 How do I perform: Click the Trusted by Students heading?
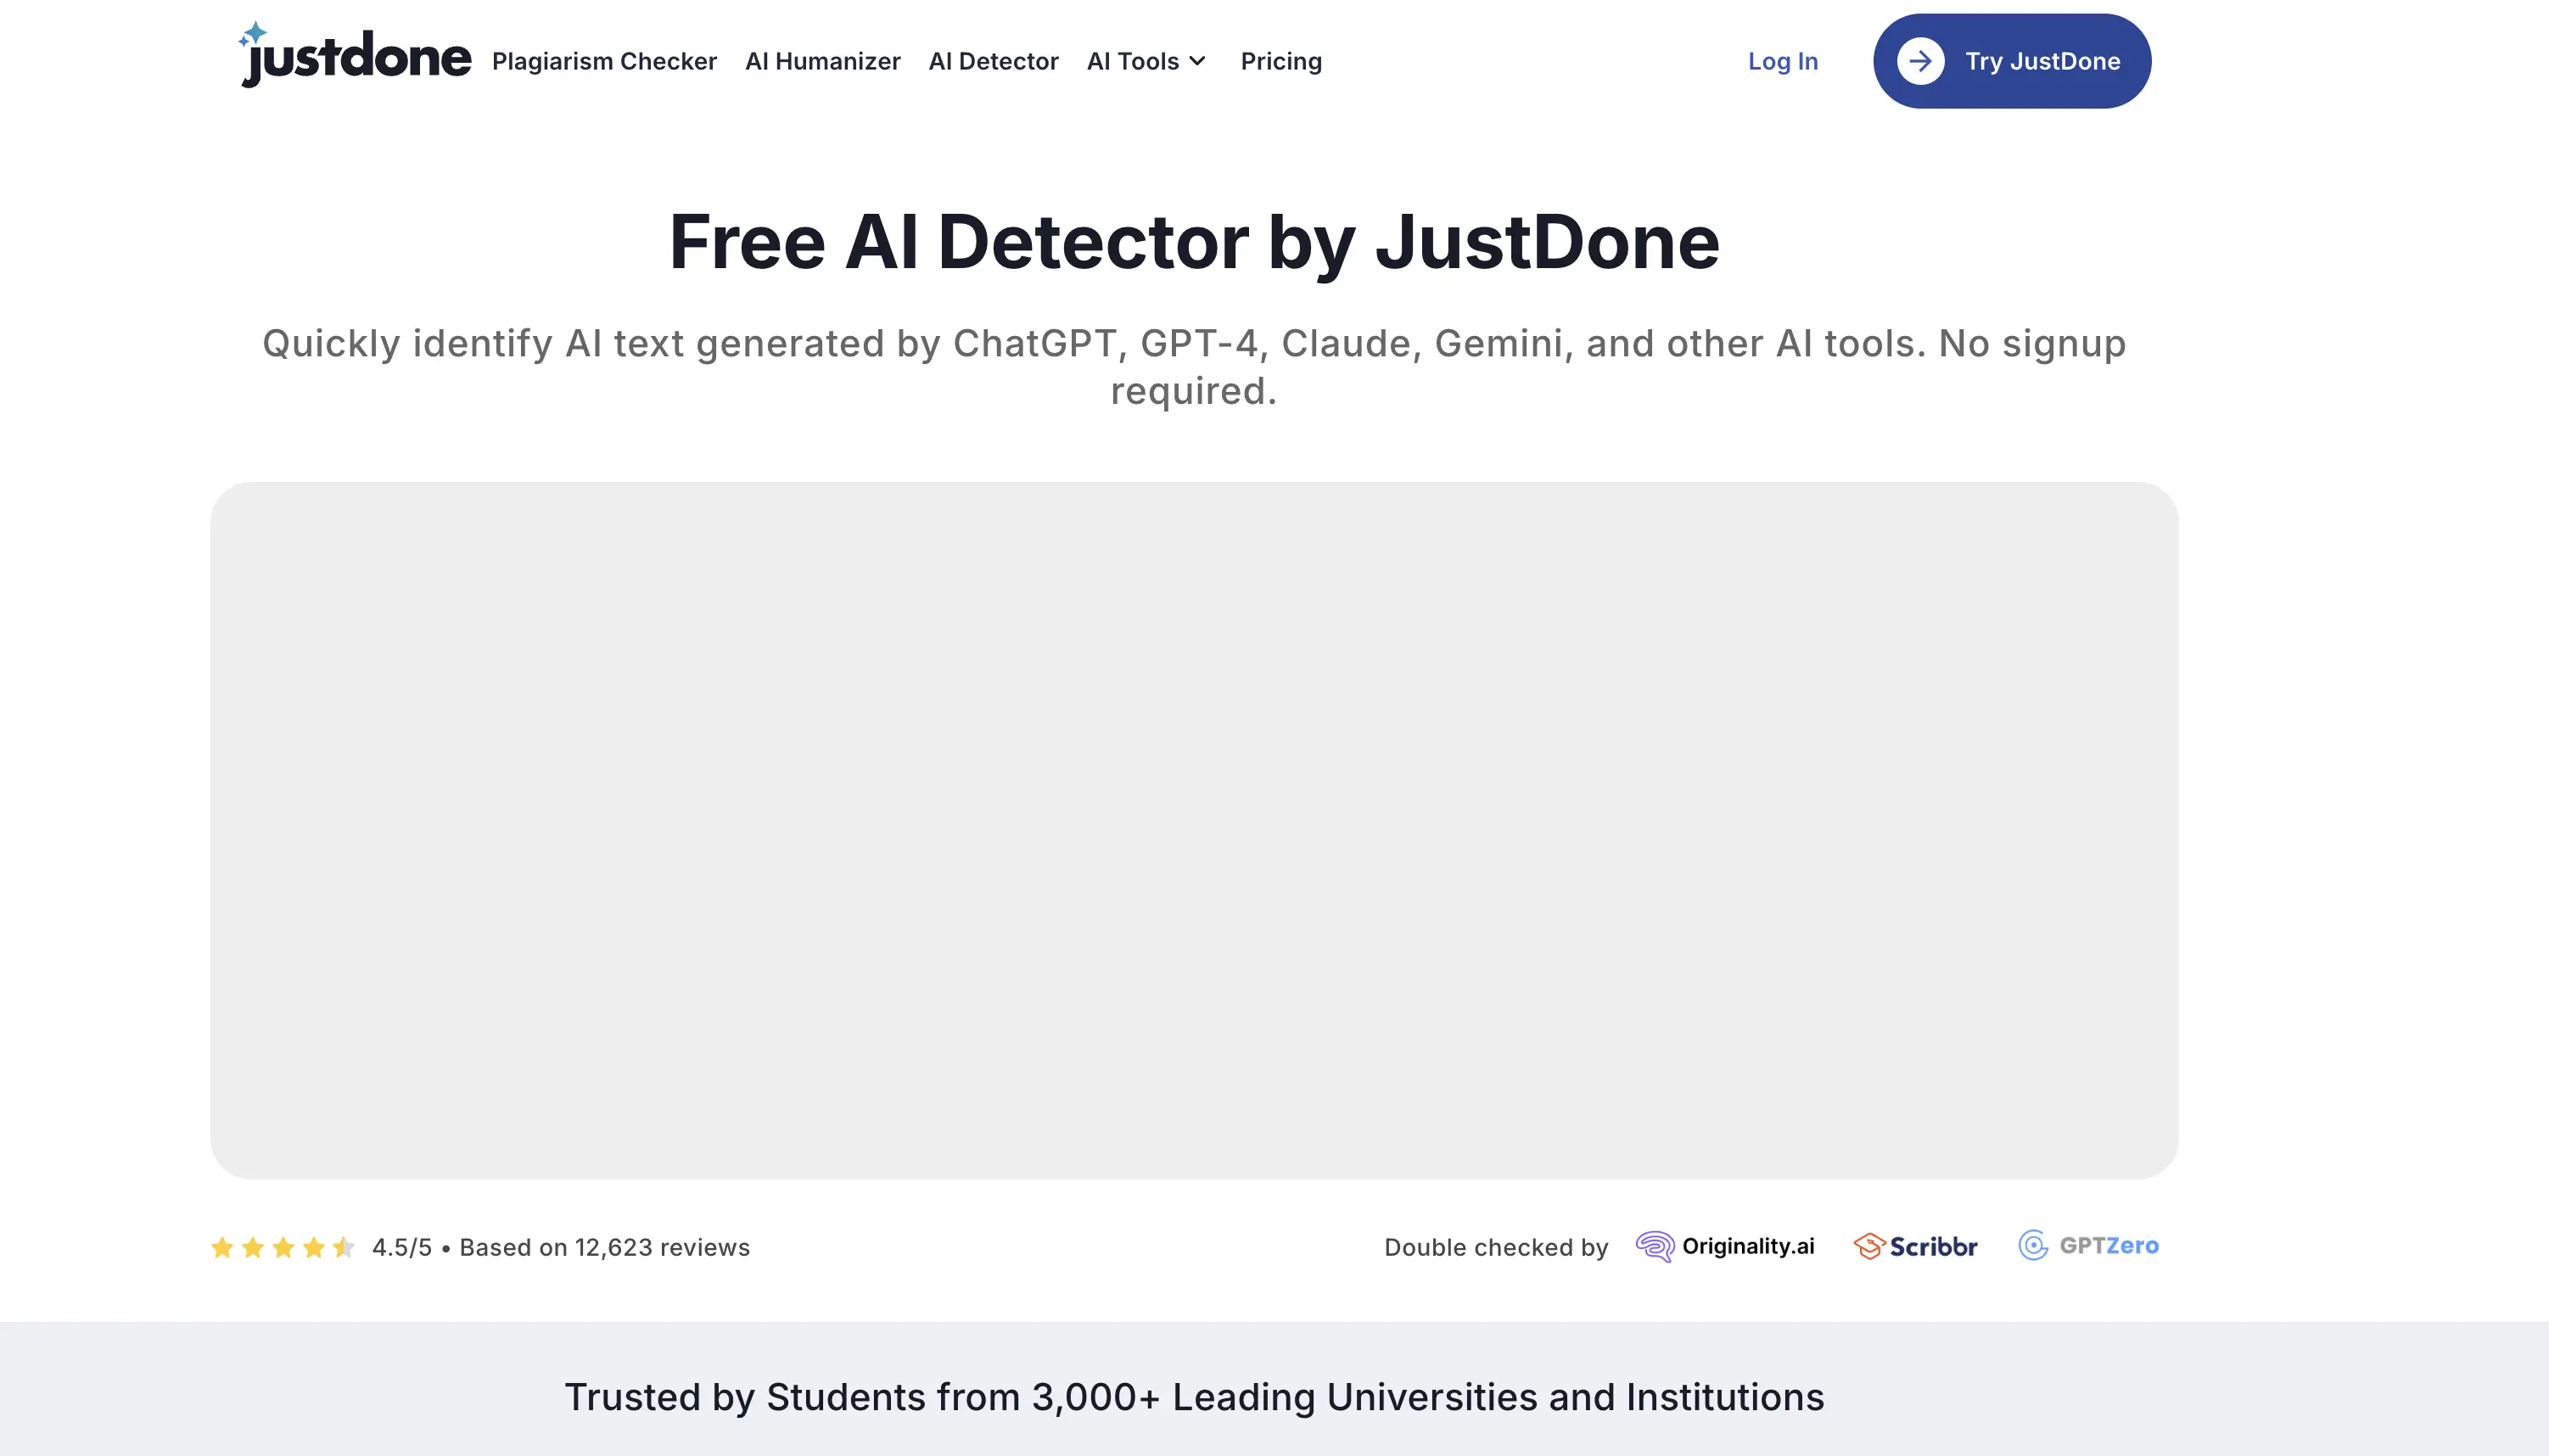tap(1194, 1397)
